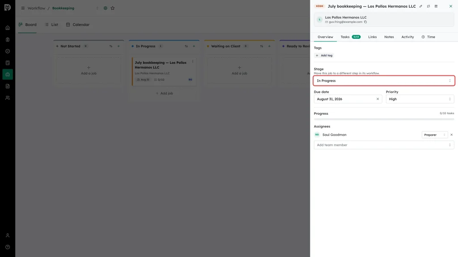The height and width of the screenshot is (257, 458).
Task: Click the Due date field
Action: (348, 99)
